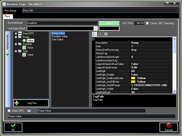This screenshot has height=136, width=182.
Task: Click the Add Pen button
Action: click(31, 103)
